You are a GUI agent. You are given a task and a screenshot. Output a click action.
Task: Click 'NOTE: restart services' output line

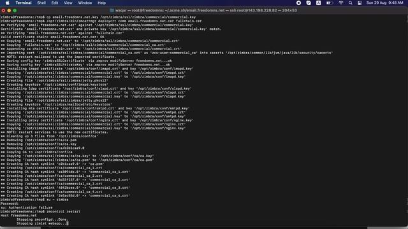[x=54, y=132]
